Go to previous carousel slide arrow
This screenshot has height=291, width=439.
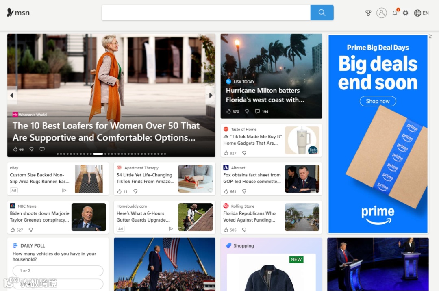click(12, 96)
